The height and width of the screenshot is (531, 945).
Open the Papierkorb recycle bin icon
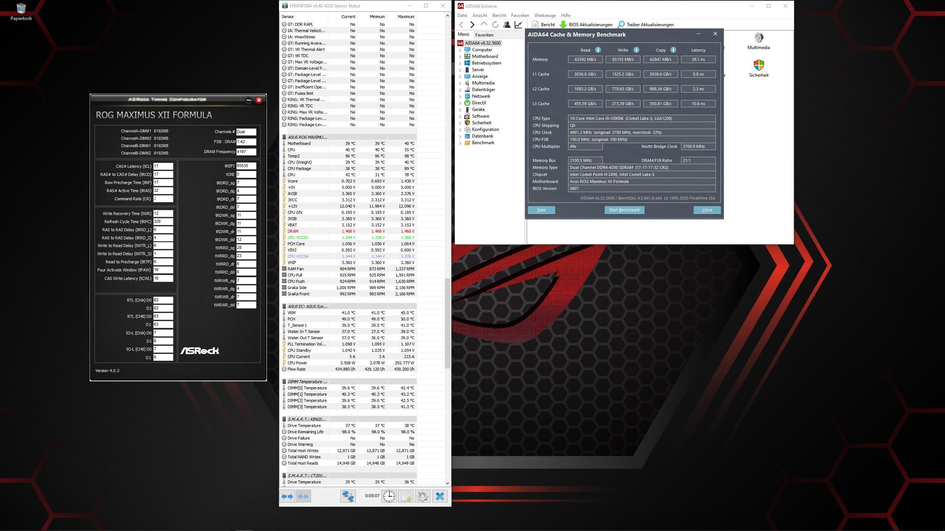21,12
